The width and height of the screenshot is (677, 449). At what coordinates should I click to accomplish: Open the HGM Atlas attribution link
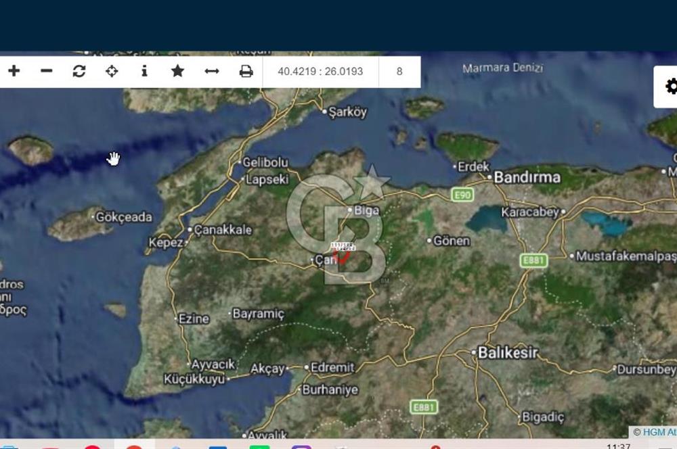pyautogui.click(x=659, y=431)
